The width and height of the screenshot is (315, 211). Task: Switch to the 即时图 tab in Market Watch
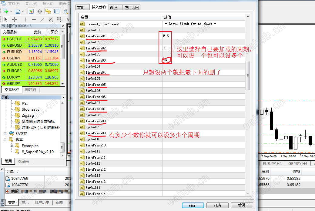pos(31,90)
